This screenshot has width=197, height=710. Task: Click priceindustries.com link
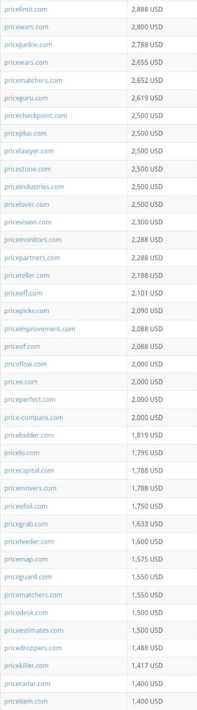34,187
